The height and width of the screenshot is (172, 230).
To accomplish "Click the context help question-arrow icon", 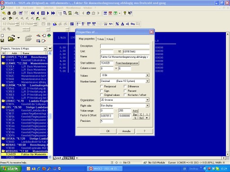I will coord(130,13).
